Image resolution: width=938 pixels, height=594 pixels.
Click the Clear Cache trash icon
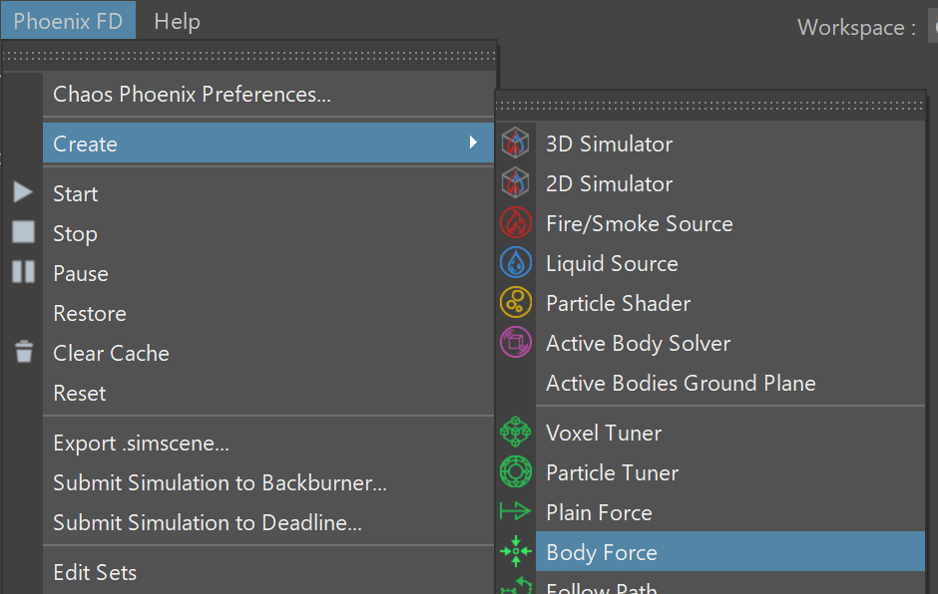24,352
